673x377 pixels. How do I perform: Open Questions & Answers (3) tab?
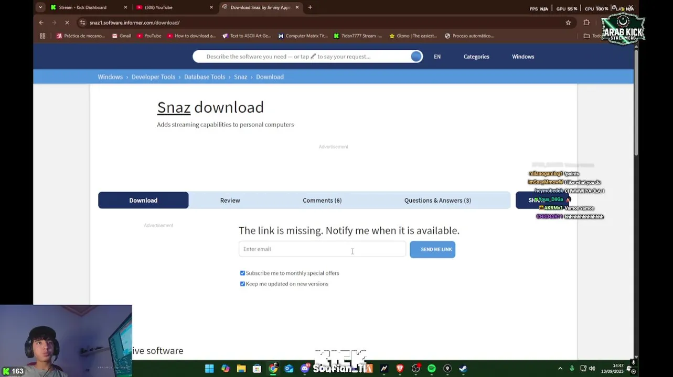[437, 200]
